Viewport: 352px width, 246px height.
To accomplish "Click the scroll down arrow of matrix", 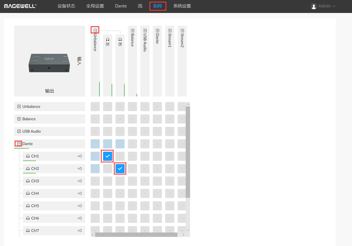I will point(188,230).
